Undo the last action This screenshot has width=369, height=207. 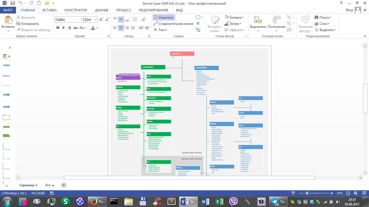(21, 4)
